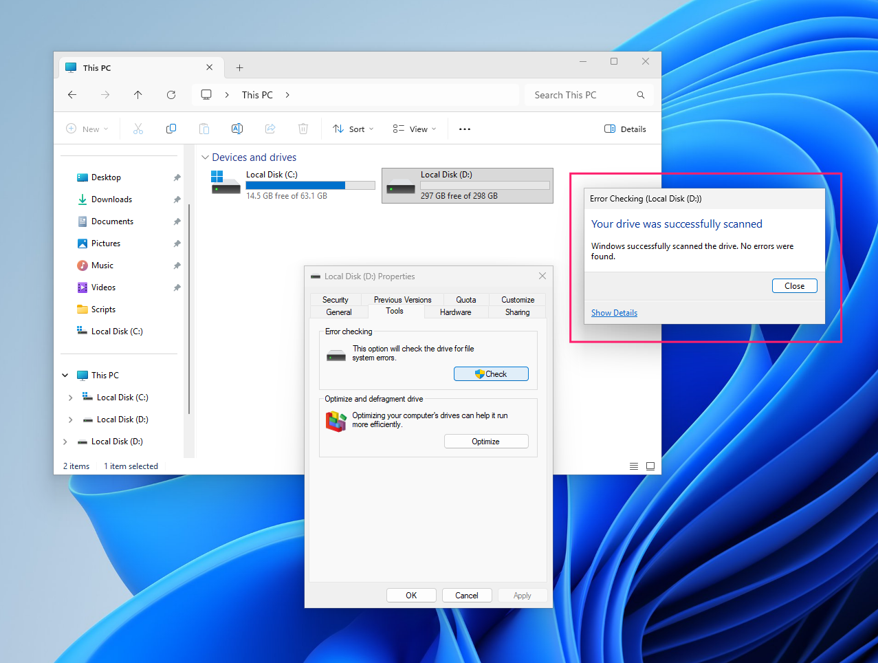Click the Back arrow in File Explorer
This screenshot has width=878, height=663.
point(72,95)
